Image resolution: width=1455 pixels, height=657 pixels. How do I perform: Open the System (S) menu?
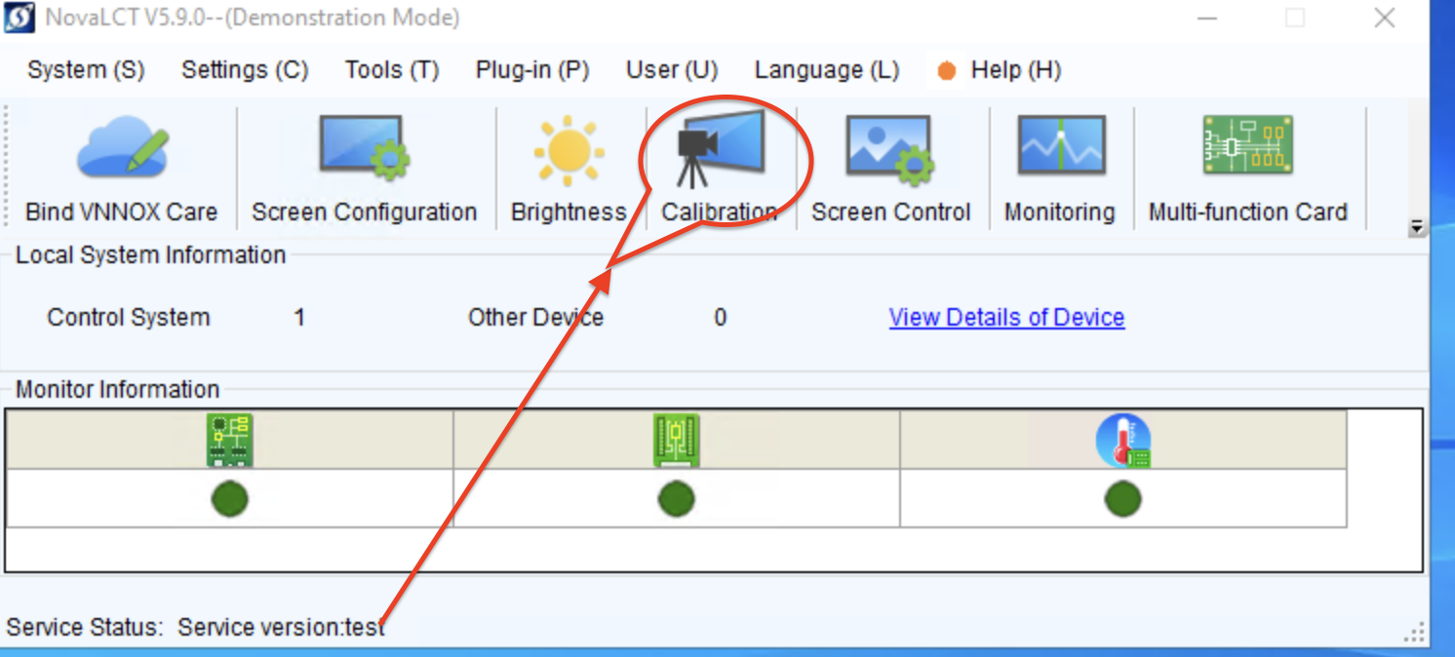(86, 70)
